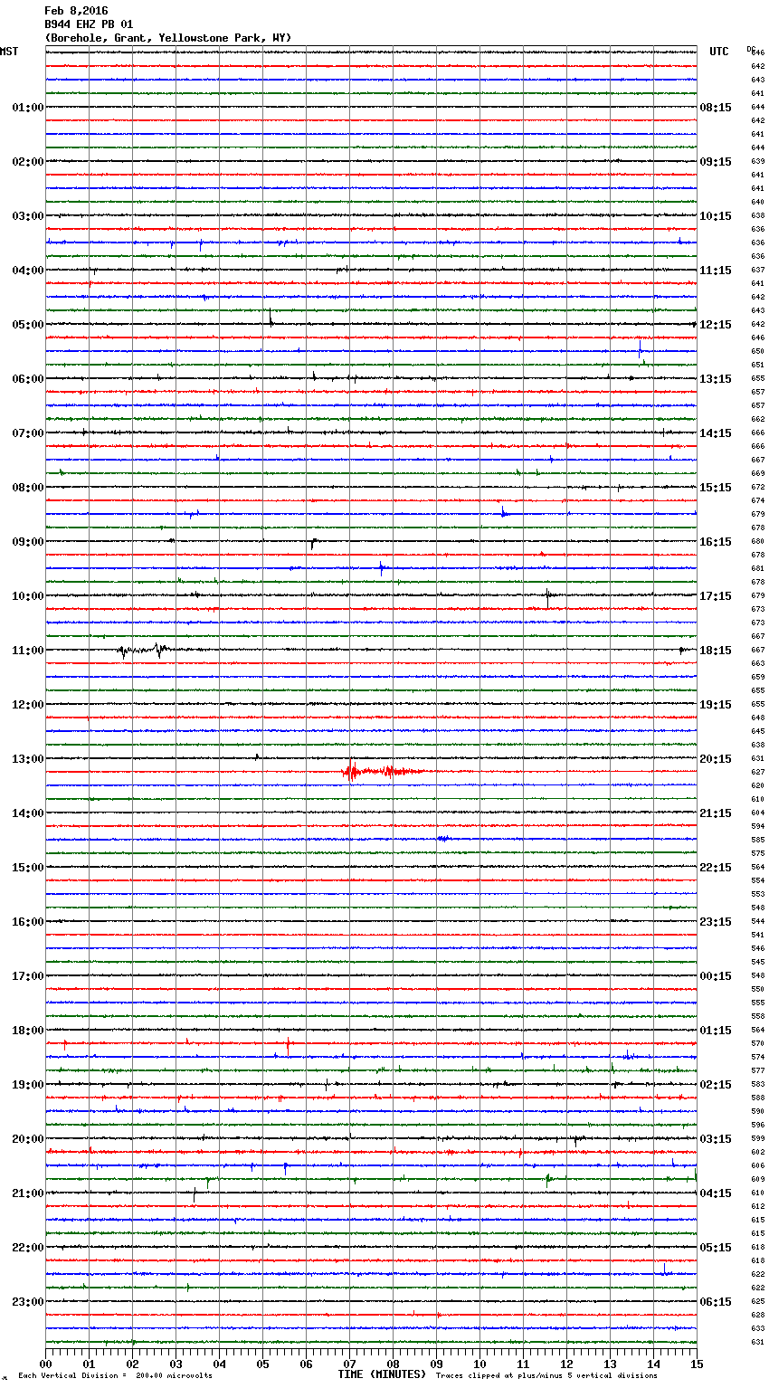This screenshot has height=1388, width=769.
Task: Click the MST time label '13:00'
Action: pos(28,759)
